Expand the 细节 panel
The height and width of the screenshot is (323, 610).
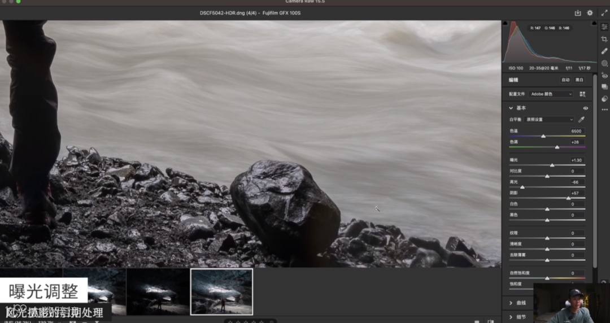511,317
